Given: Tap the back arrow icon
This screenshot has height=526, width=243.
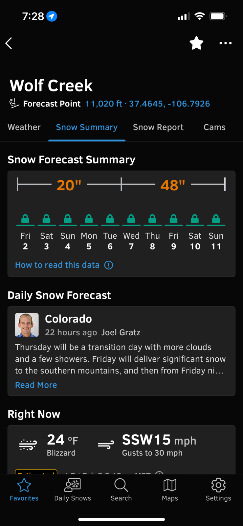Looking at the screenshot, I should tap(9, 43).
